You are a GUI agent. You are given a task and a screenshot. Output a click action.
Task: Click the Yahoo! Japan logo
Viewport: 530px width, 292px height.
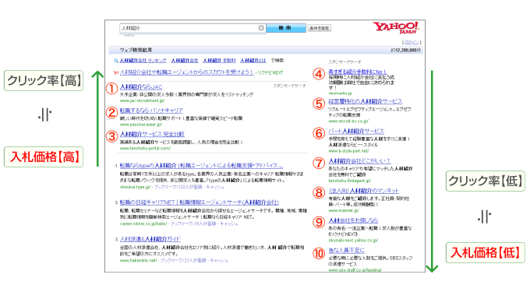coord(396,28)
